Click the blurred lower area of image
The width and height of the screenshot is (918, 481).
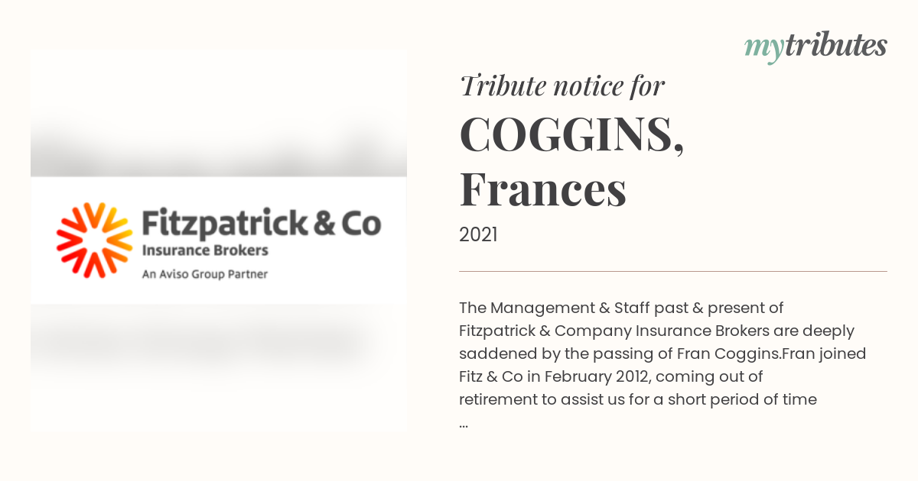(219, 367)
